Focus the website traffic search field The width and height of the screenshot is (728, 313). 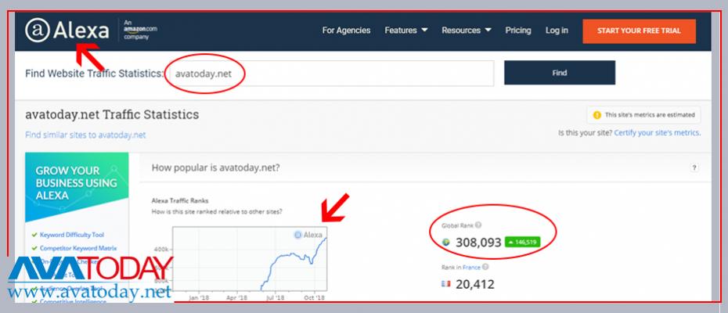(x=331, y=74)
